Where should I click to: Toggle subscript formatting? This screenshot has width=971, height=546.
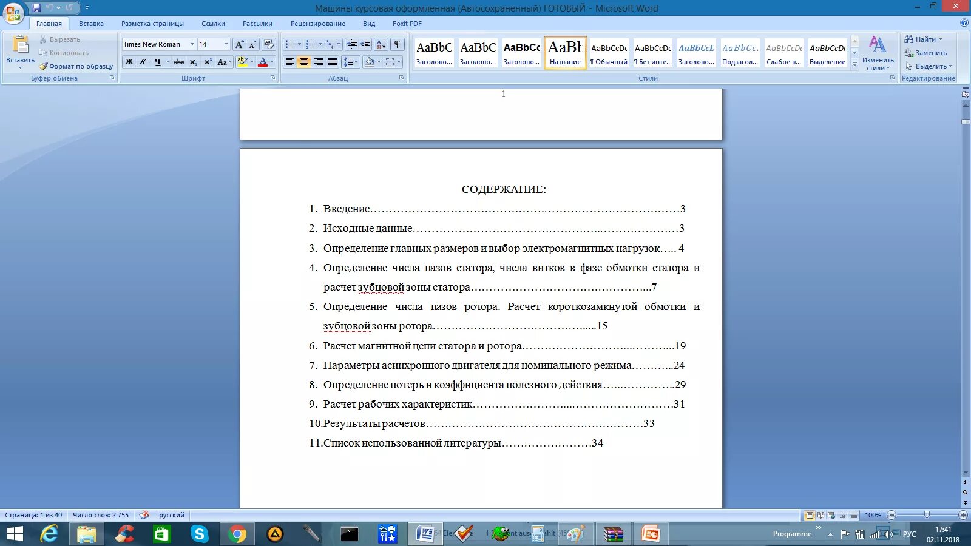193,62
